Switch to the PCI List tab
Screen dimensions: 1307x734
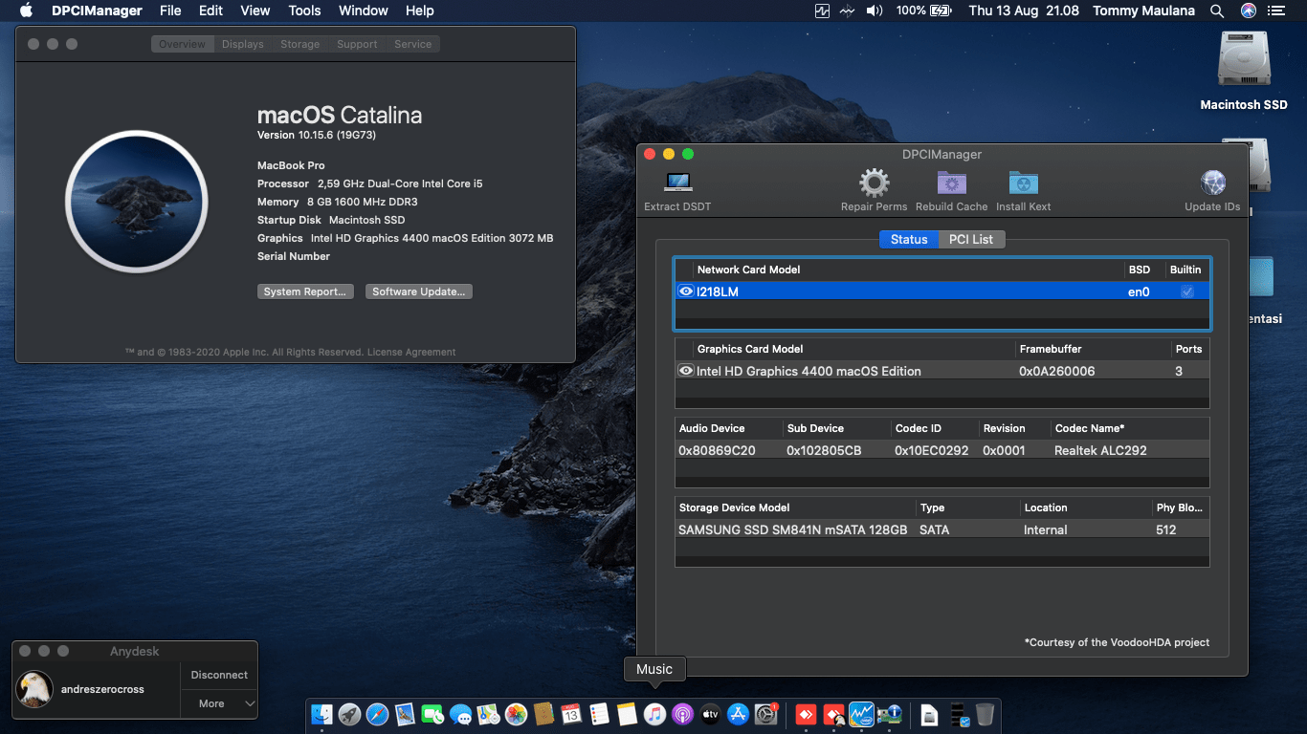point(970,239)
